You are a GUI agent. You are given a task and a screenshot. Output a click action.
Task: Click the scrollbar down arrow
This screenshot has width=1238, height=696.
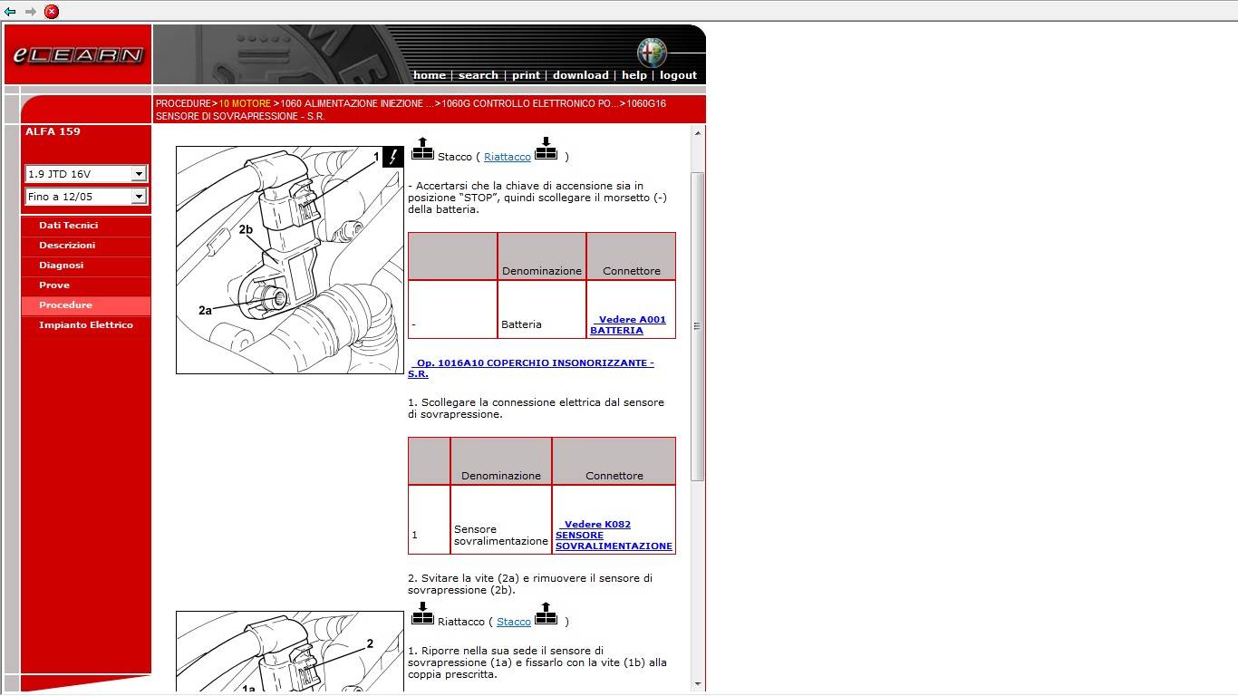pyautogui.click(x=698, y=684)
